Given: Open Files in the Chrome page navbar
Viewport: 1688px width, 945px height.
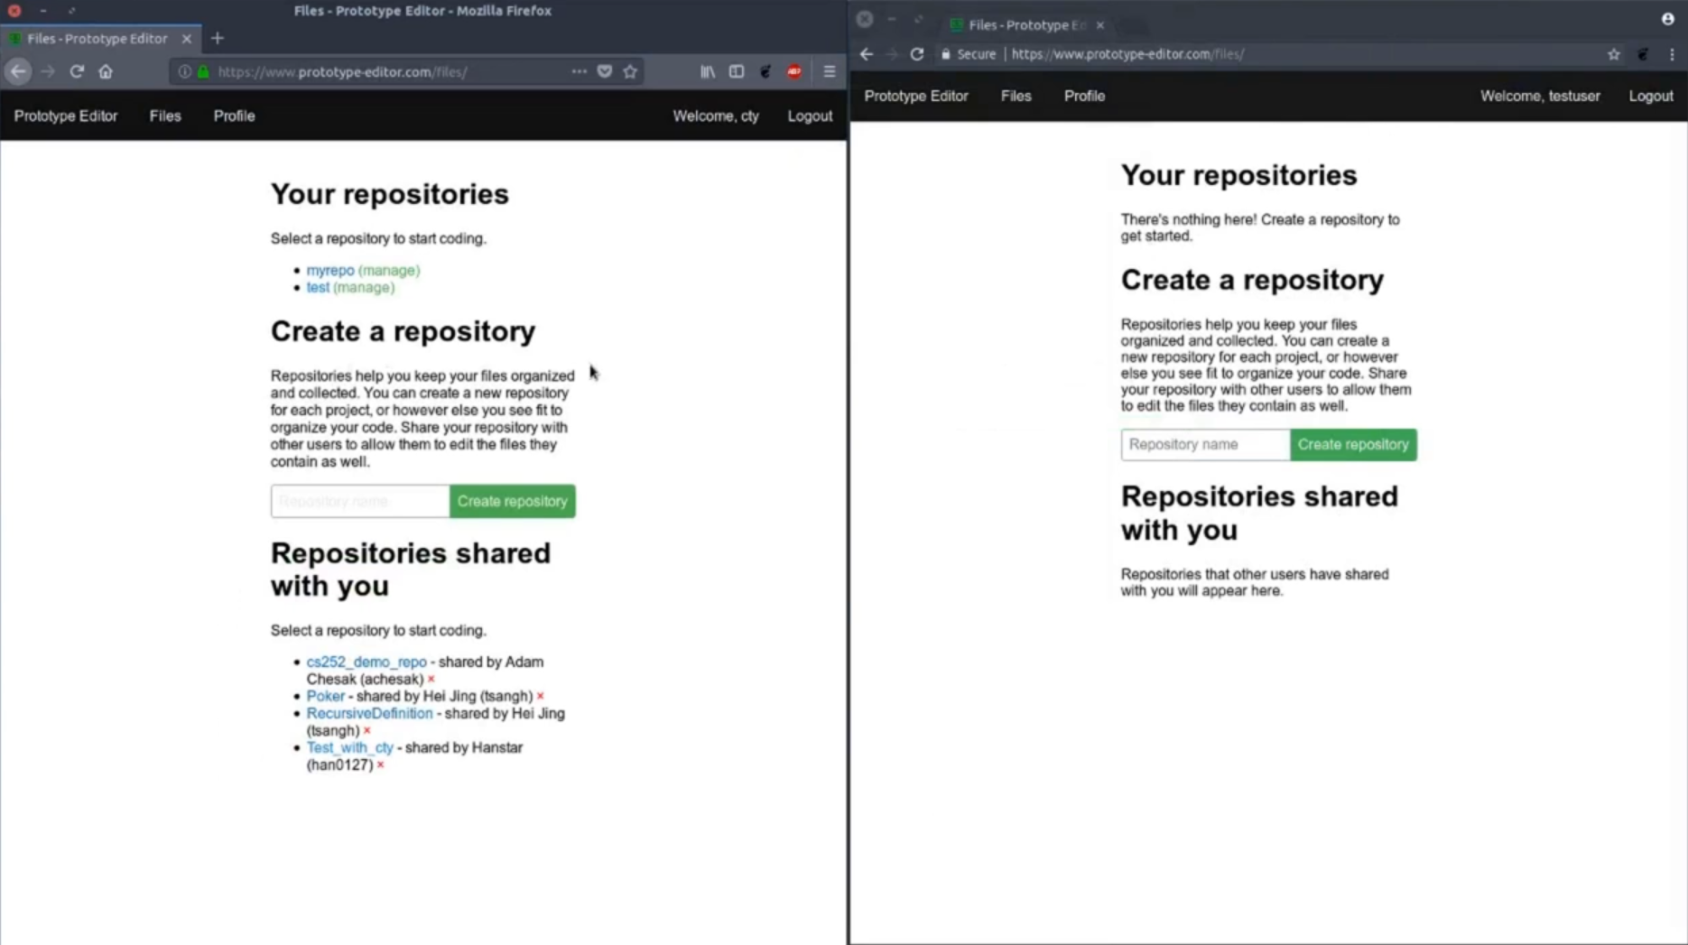Looking at the screenshot, I should 1016,96.
